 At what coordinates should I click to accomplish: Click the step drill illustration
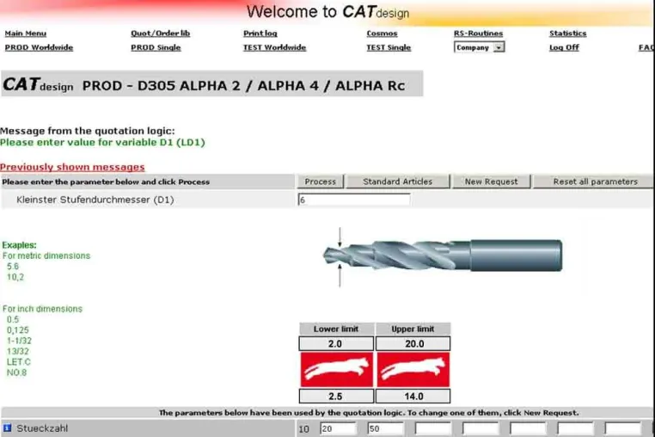443,255
